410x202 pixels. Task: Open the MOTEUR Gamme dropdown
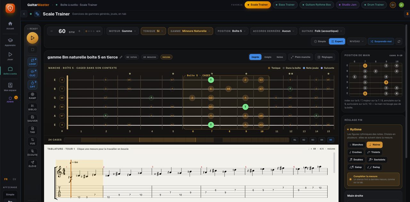(123, 31)
